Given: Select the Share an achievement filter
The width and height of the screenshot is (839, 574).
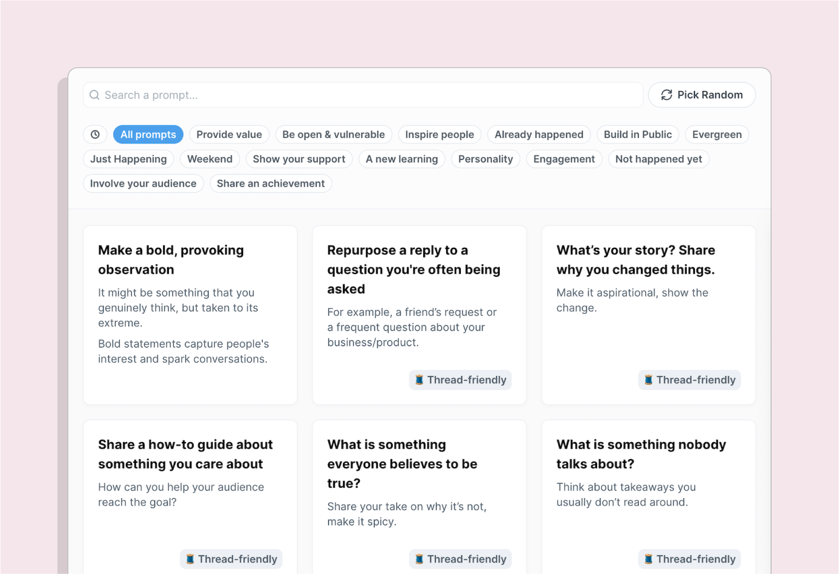Looking at the screenshot, I should (x=271, y=183).
